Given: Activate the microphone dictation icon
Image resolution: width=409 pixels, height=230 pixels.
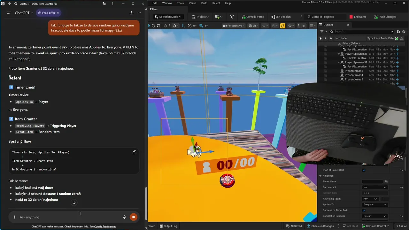Looking at the screenshot, I should pyautogui.click(x=125, y=217).
